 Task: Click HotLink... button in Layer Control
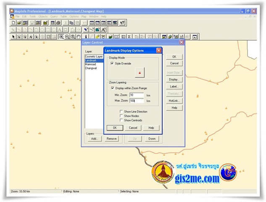(174, 101)
